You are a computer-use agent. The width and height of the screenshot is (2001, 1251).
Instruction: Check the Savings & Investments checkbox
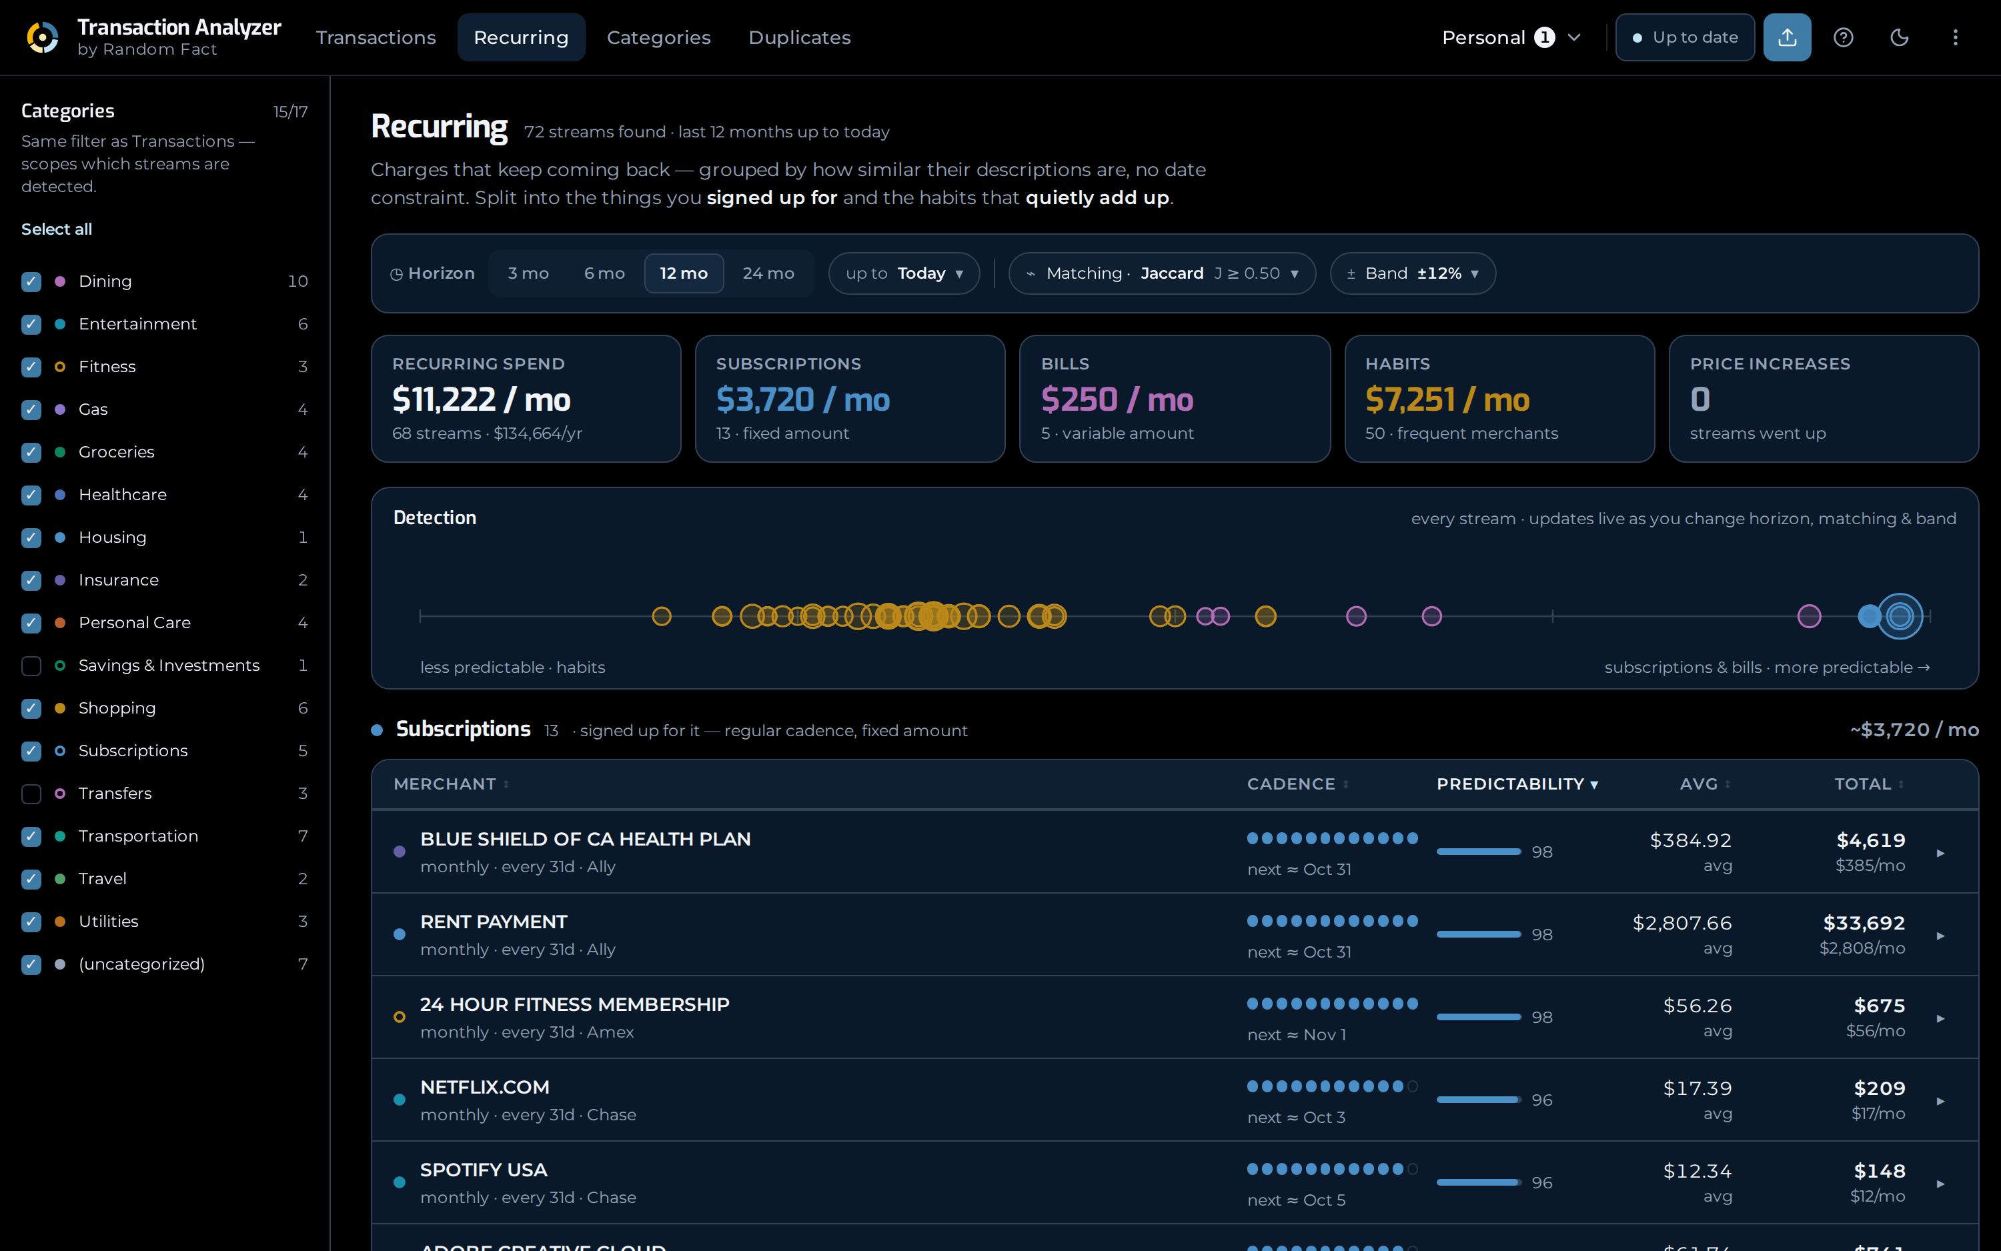31,666
